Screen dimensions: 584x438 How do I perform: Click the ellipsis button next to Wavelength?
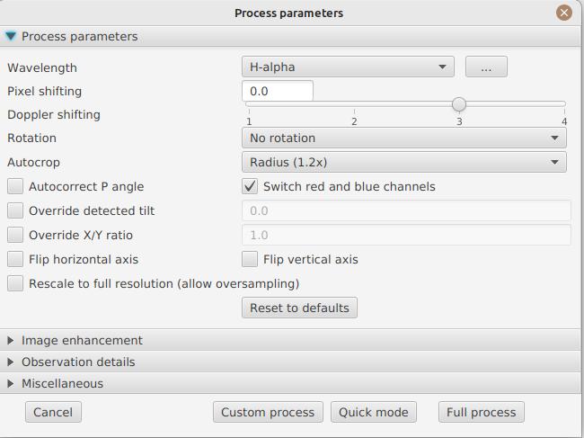(x=486, y=67)
